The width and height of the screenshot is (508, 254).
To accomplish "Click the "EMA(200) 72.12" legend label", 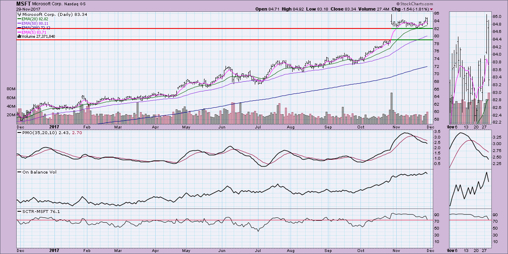I will pyautogui.click(x=36, y=28).
